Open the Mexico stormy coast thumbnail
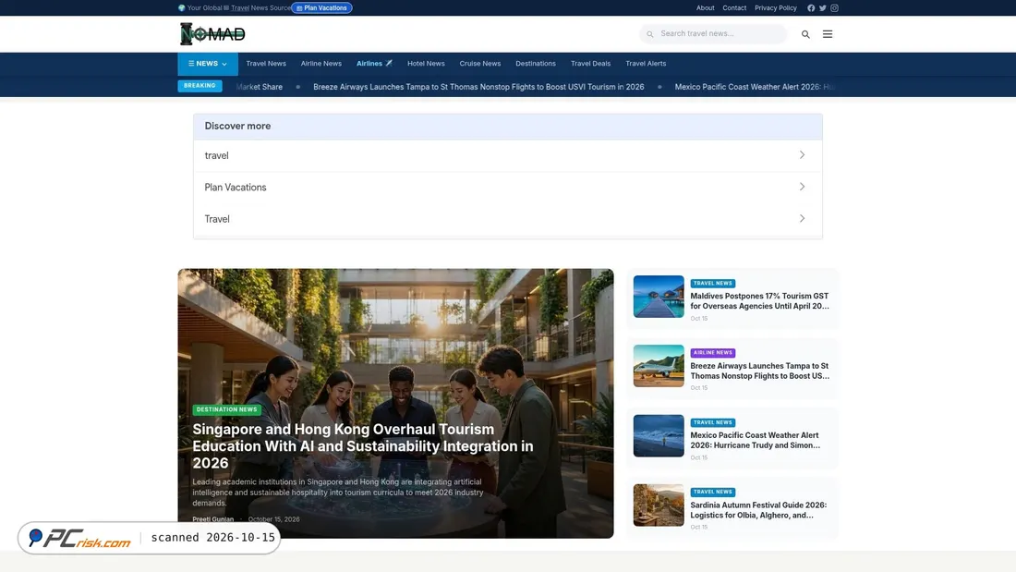Image resolution: width=1016 pixels, height=572 pixels. point(659,436)
